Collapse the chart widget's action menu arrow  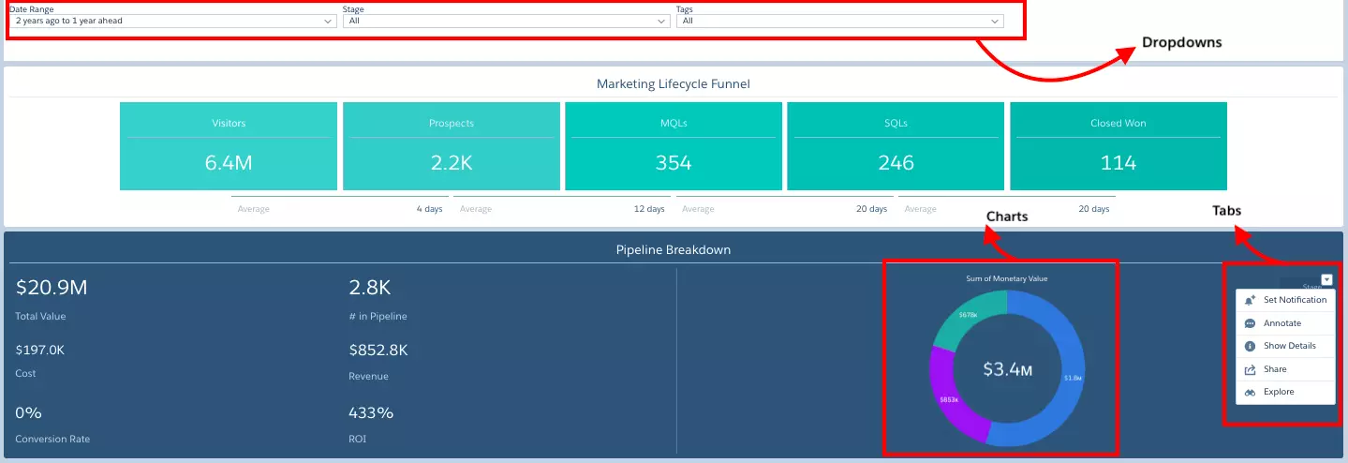(1326, 279)
